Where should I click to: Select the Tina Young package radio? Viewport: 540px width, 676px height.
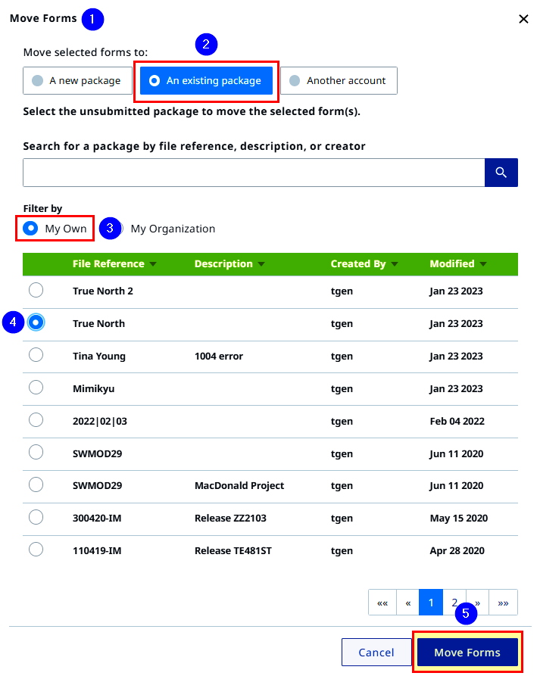tap(36, 355)
